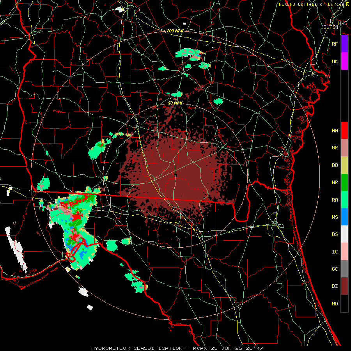Click the UK legend label

(335, 61)
